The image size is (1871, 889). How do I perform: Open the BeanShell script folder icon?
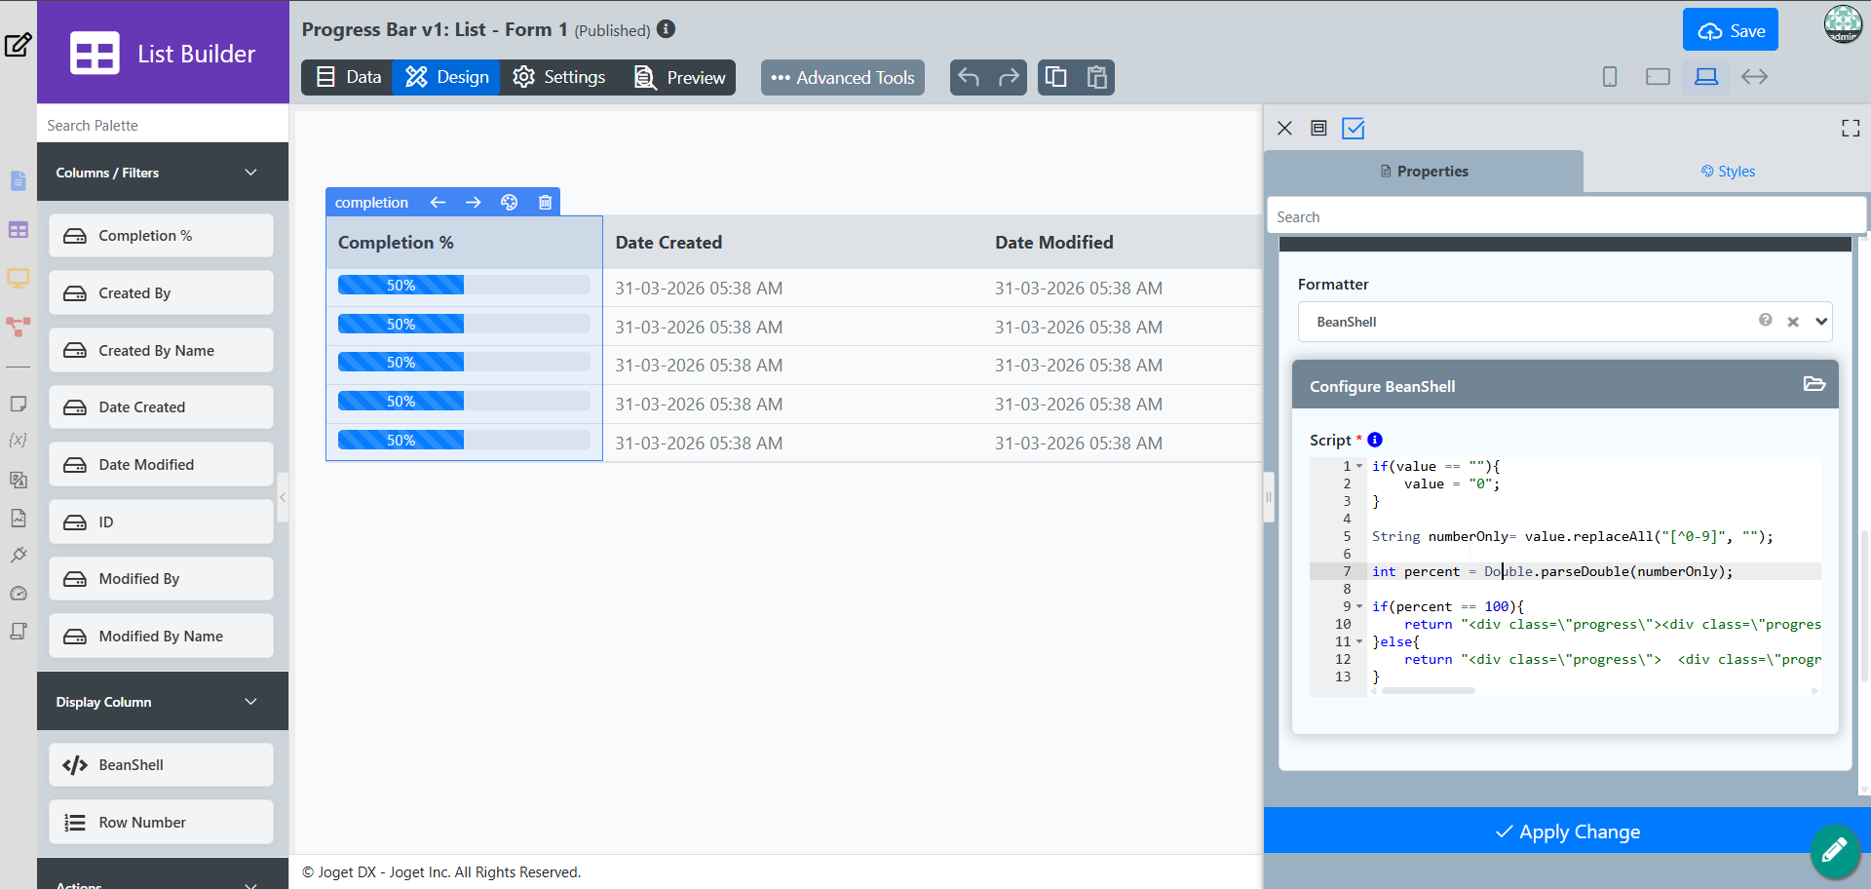[1814, 384]
